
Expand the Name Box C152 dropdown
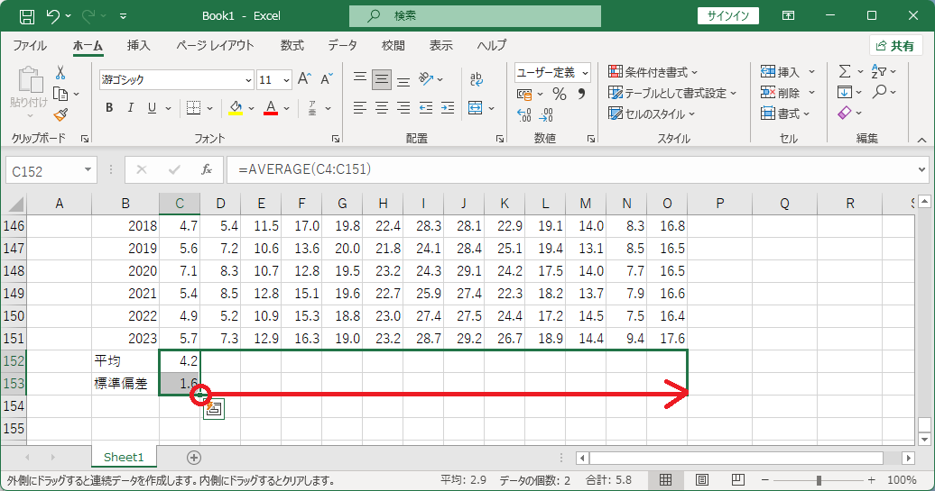[x=88, y=170]
